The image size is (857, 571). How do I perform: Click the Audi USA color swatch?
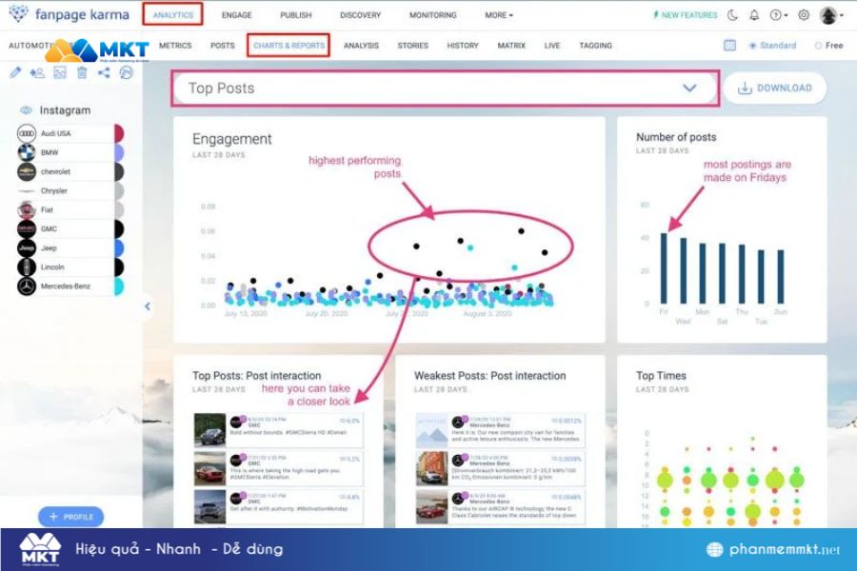tap(119, 133)
